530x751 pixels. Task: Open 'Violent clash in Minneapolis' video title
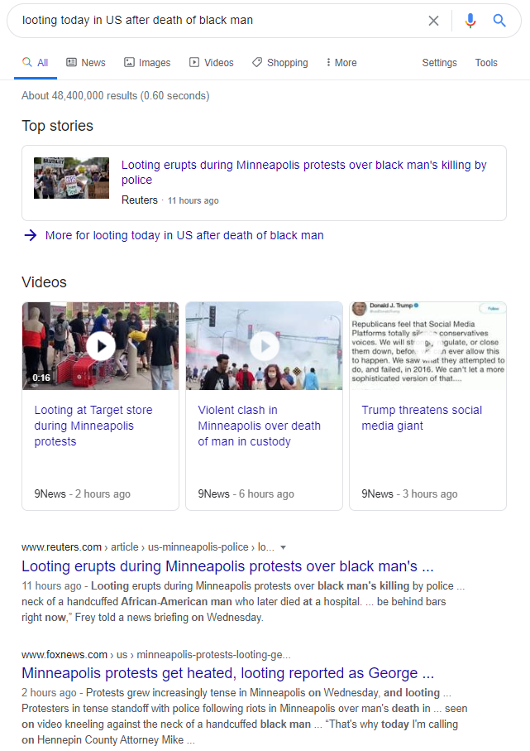(260, 426)
